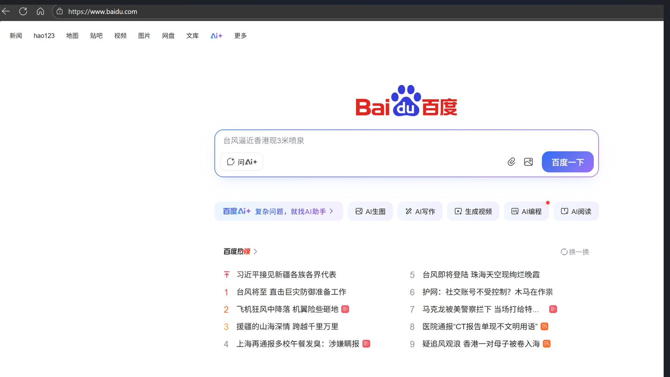Click the Baidu logo

pyautogui.click(x=406, y=101)
